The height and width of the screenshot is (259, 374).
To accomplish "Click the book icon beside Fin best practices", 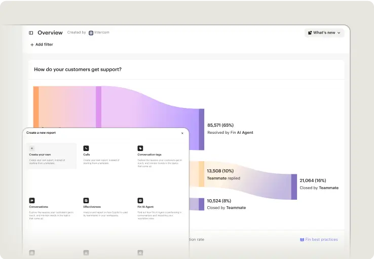I will [302, 240].
